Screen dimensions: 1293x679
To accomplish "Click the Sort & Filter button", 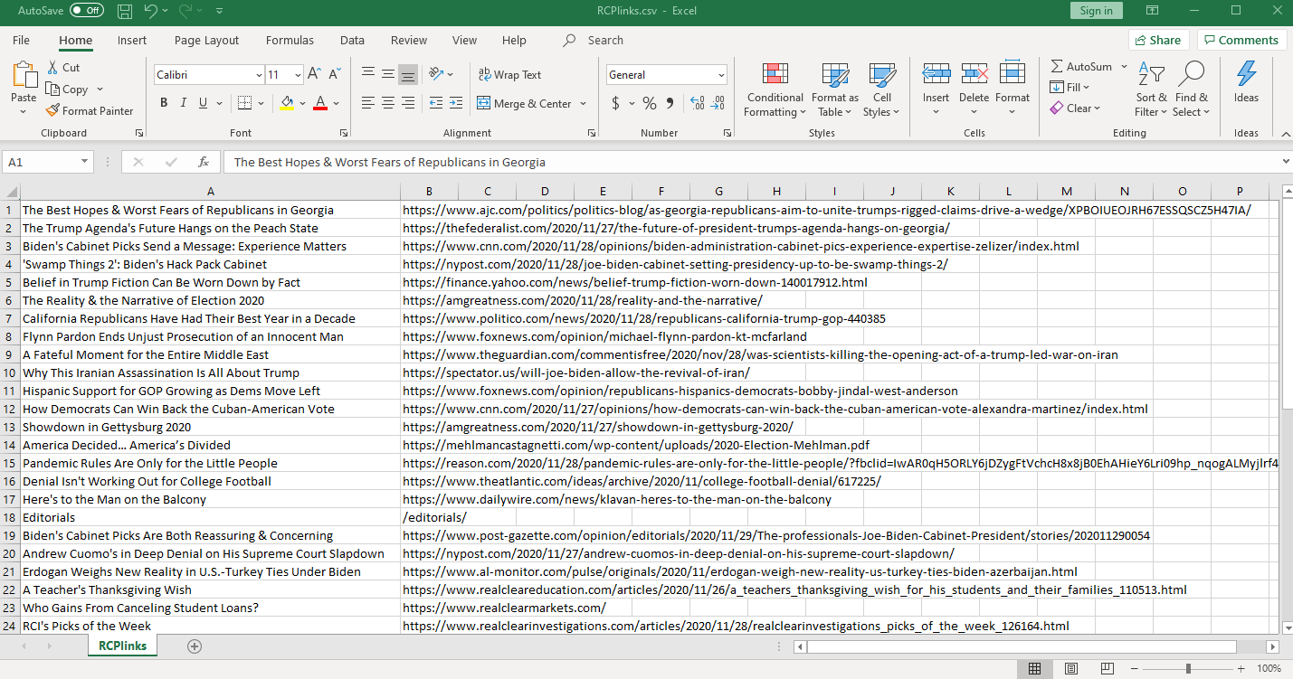I will coord(1152,89).
